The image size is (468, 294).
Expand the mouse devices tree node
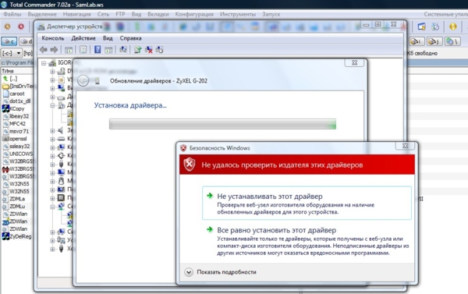[x=52, y=181]
